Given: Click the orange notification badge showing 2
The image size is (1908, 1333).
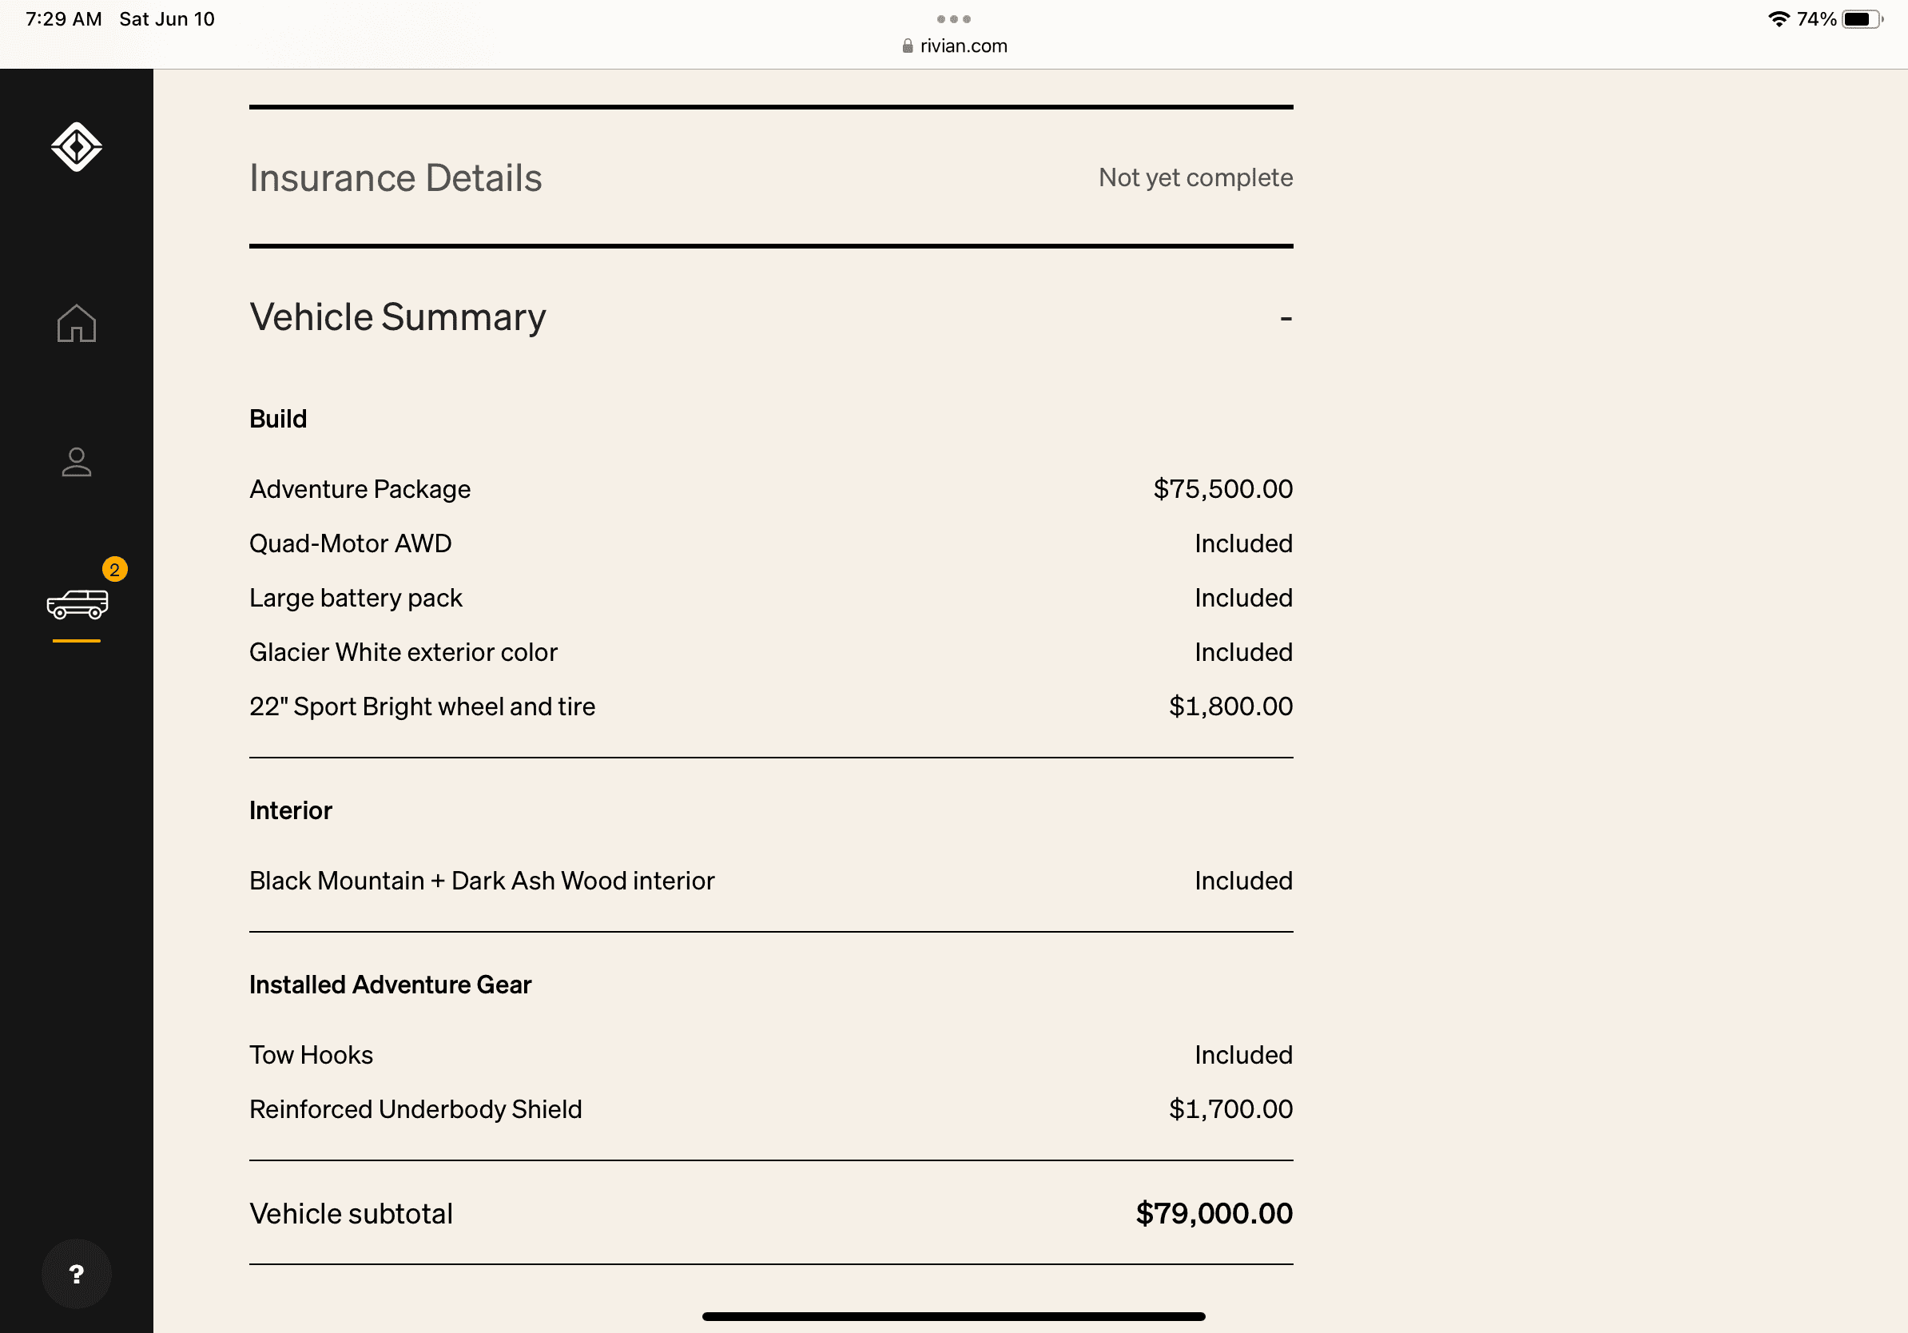Looking at the screenshot, I should point(115,570).
